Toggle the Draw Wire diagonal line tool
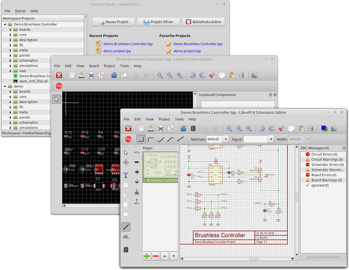The image size is (349, 270). pos(126,227)
